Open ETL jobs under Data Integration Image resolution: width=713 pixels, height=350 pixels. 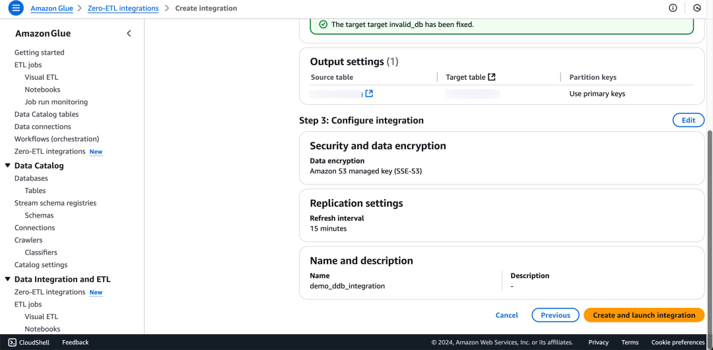coord(28,304)
